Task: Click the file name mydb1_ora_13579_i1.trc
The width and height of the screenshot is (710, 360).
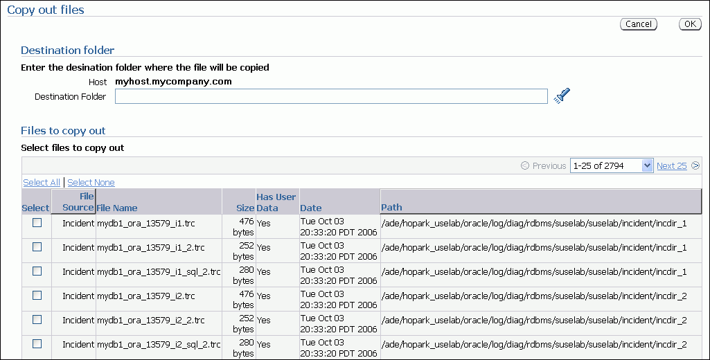Action: (145, 223)
